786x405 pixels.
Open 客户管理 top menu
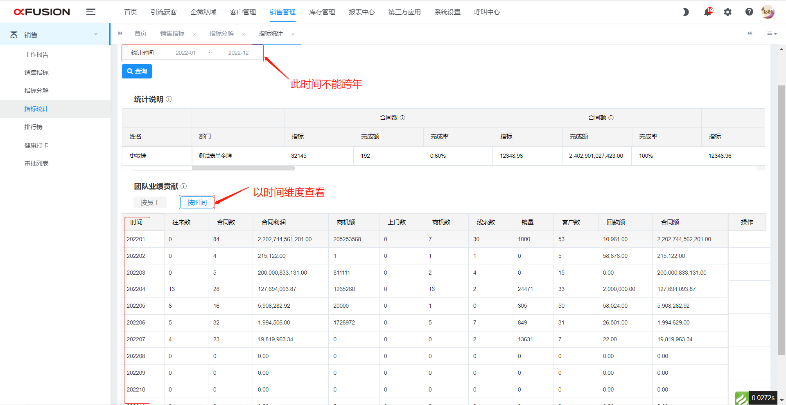click(x=243, y=12)
